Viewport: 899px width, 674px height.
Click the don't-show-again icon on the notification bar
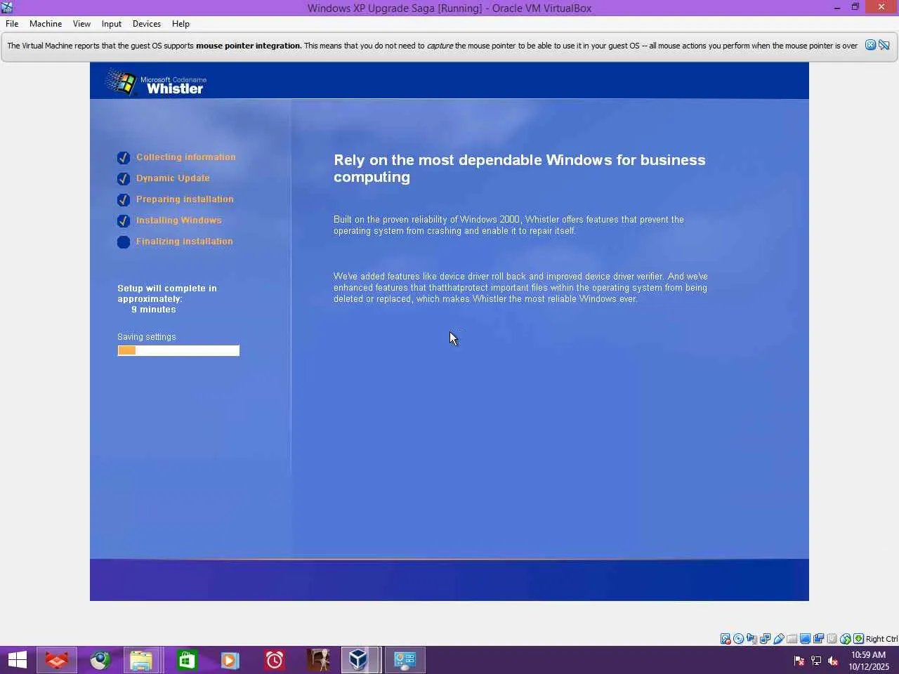pyautogui.click(x=884, y=45)
